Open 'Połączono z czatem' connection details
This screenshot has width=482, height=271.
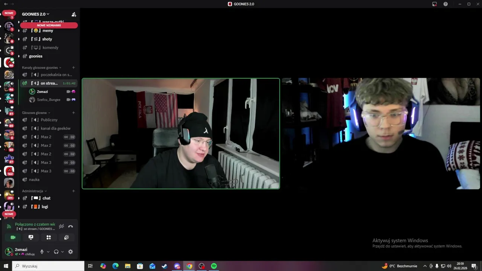(35, 224)
